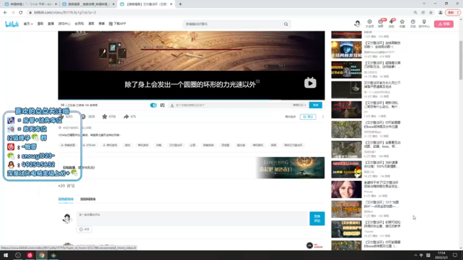This screenshot has width=463, height=260.
Task: Show hidden system tray icons chevron
Action: tap(416, 255)
